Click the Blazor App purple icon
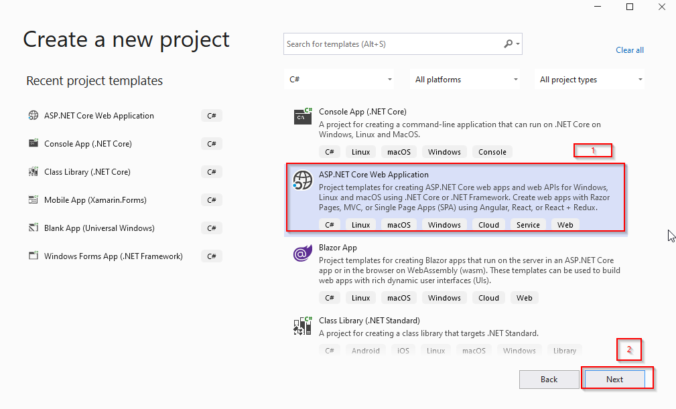Viewport: 676px width, 409px height. click(302, 252)
